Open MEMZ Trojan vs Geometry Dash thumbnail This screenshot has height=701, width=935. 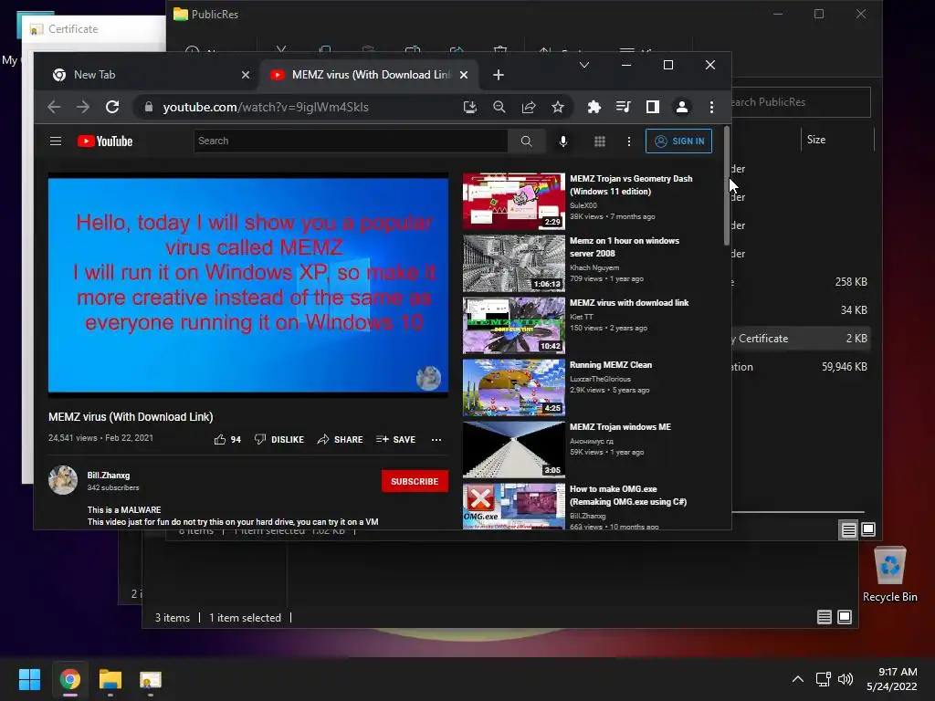pyautogui.click(x=514, y=201)
